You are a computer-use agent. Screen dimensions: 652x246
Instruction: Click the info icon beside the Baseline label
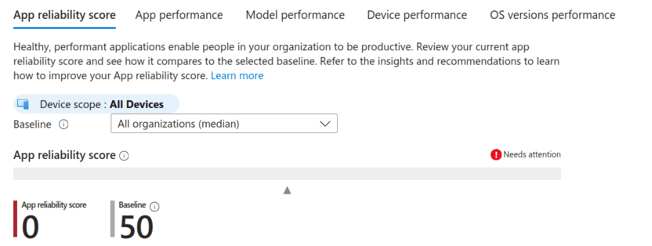(x=63, y=124)
